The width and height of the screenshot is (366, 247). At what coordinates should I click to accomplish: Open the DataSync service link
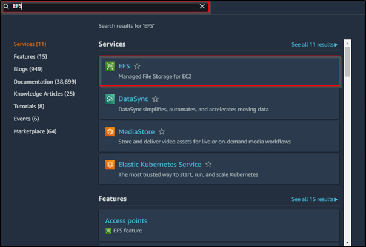coord(133,99)
